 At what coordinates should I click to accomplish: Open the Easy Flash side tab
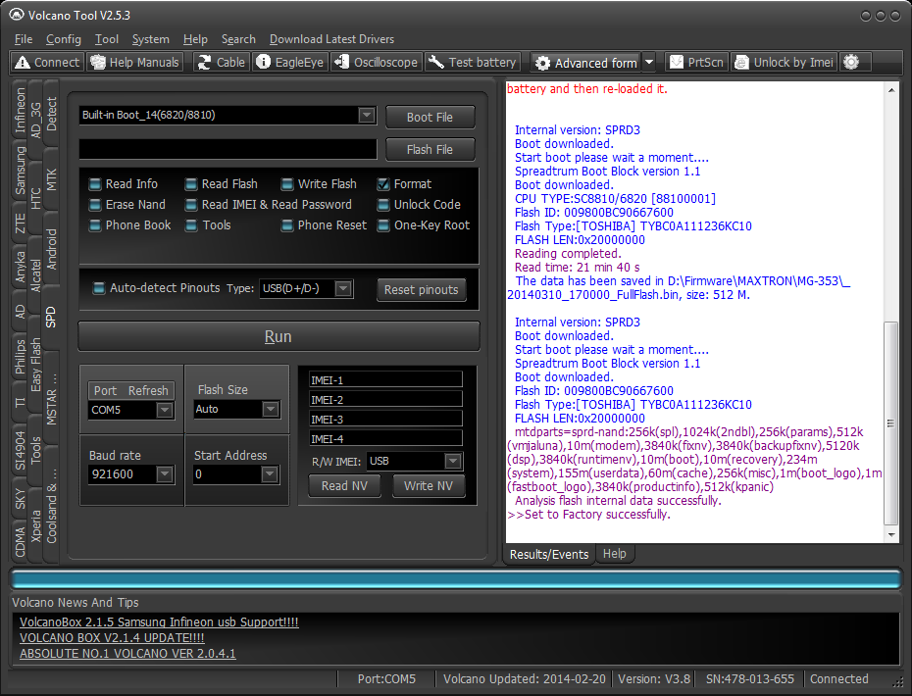coord(36,365)
